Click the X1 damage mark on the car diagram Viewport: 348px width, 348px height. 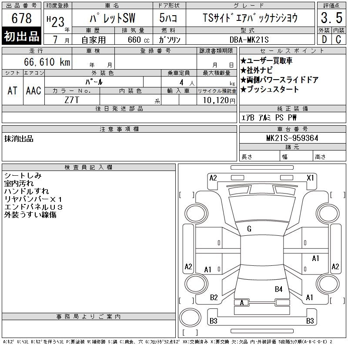(310, 177)
